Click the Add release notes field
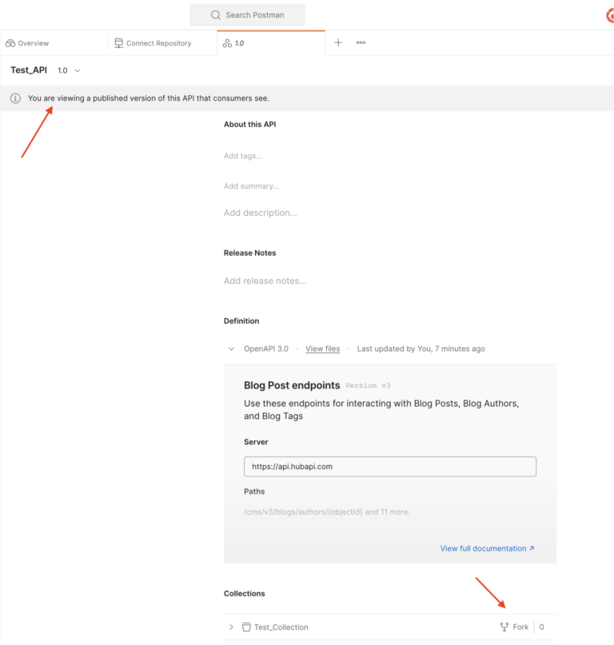The image size is (614, 645). 265,281
